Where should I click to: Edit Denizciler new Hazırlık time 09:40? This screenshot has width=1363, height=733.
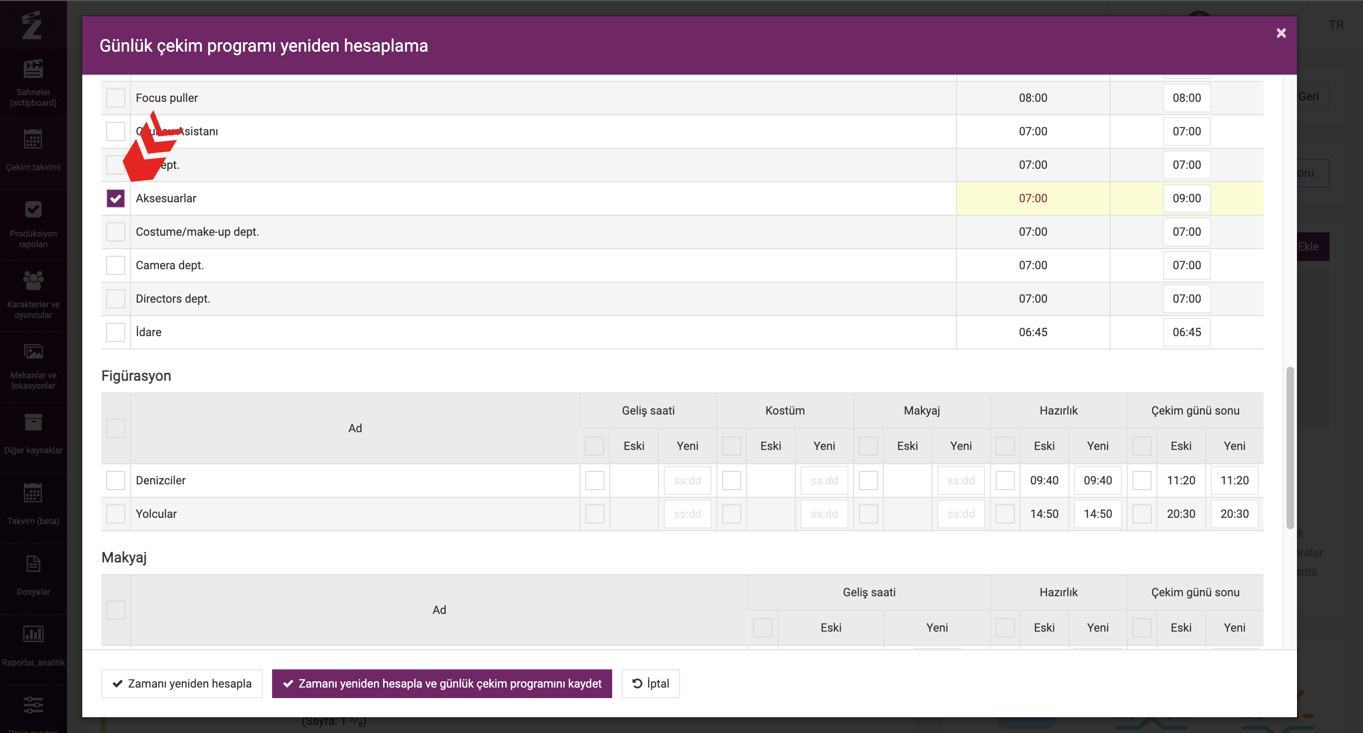coord(1098,480)
